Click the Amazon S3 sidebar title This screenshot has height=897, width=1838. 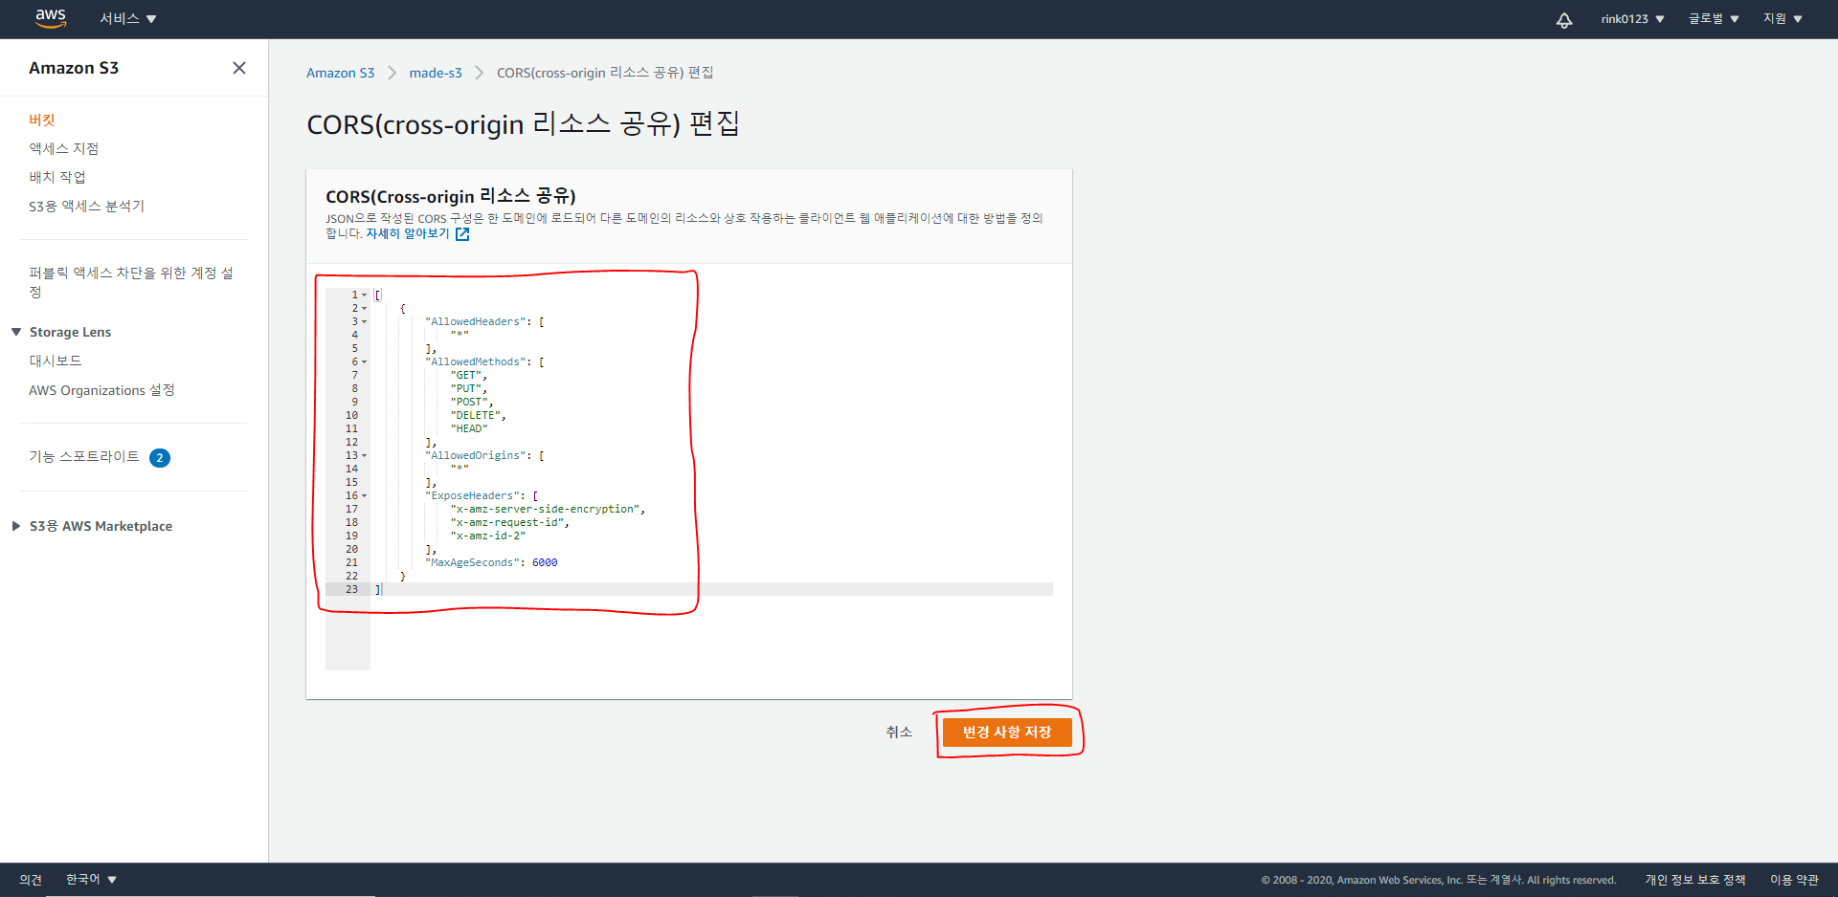(74, 68)
